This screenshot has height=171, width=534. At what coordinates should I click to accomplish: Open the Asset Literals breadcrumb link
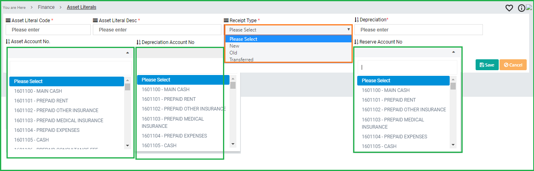pyautogui.click(x=81, y=7)
